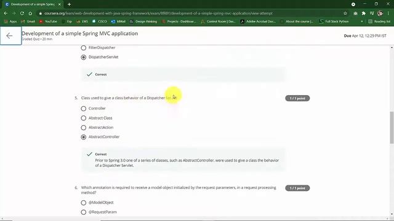394x221 pixels.
Task: Click the round extension icon before Extensions
Action: [355, 14]
